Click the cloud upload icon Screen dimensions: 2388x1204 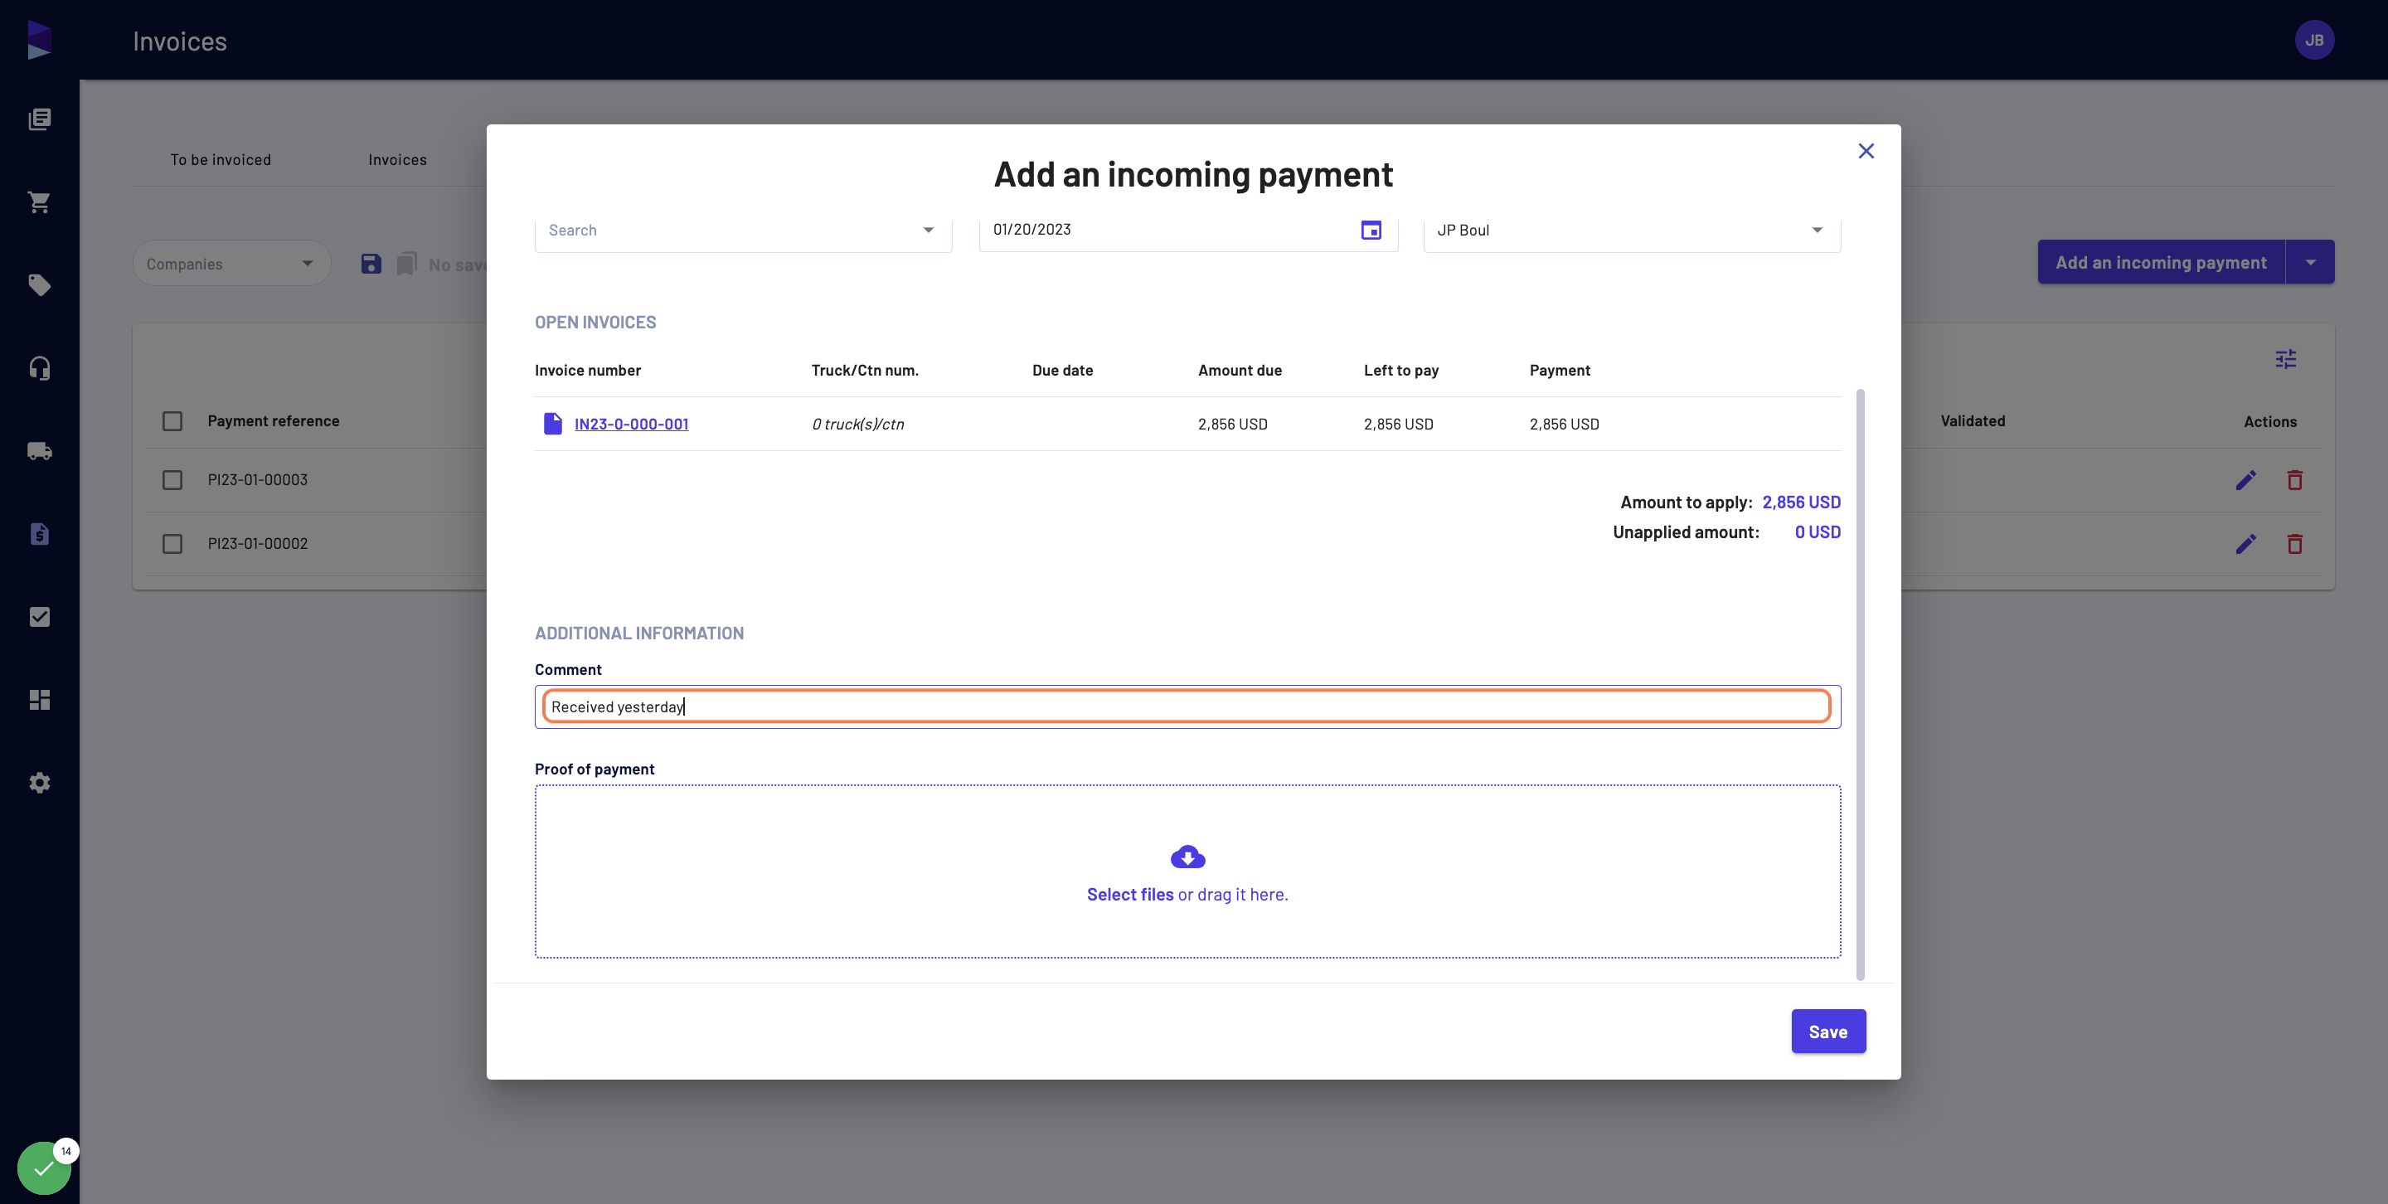pyautogui.click(x=1187, y=857)
